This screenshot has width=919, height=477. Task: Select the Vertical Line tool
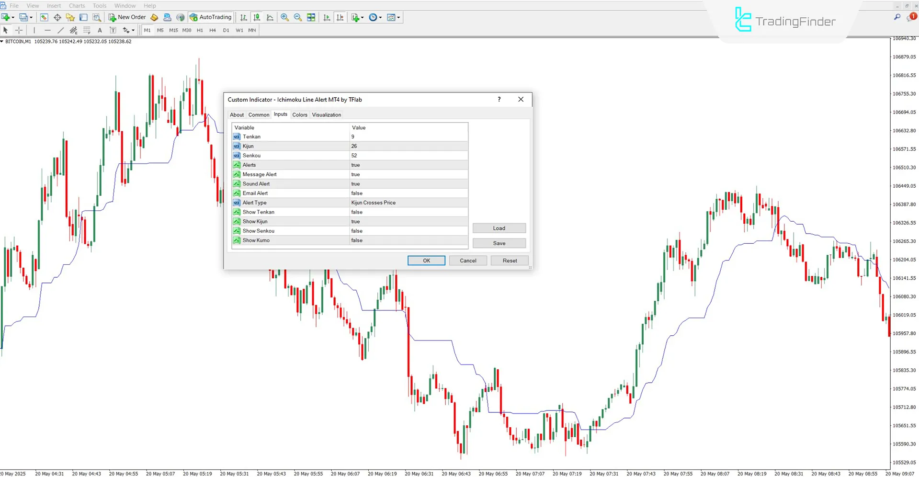pyautogui.click(x=34, y=30)
